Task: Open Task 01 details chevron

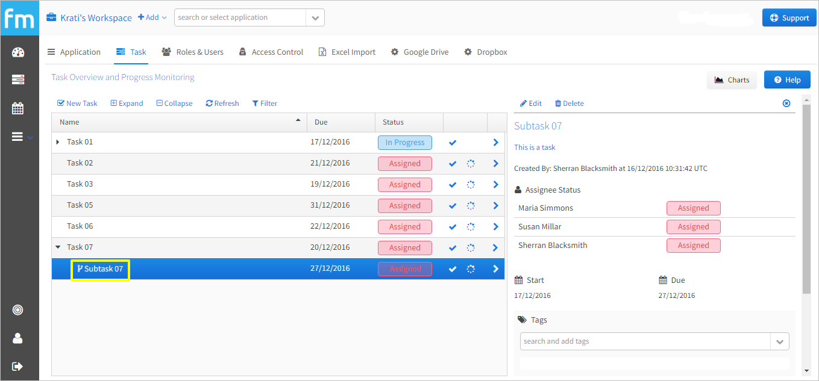Action: click(x=495, y=143)
